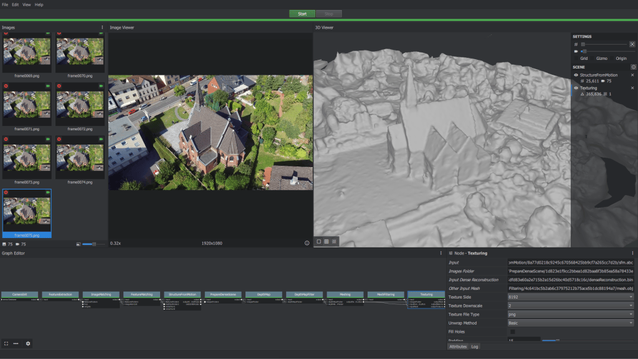This screenshot has width=638, height=359.
Task: Click the green camera indicator on frame0072.png
Action: point(101,86)
